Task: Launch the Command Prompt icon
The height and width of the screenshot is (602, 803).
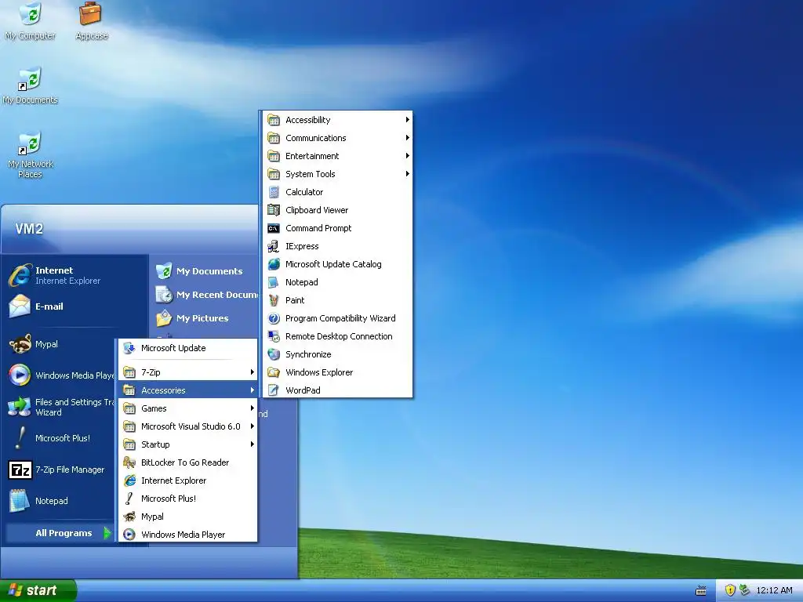Action: [x=274, y=228]
